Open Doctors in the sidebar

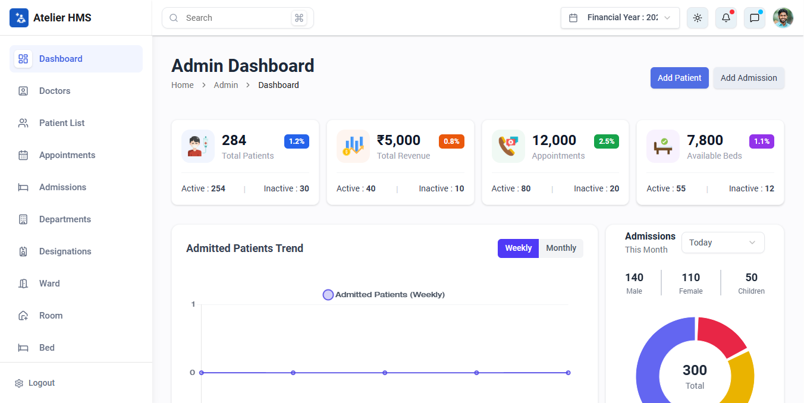click(55, 91)
